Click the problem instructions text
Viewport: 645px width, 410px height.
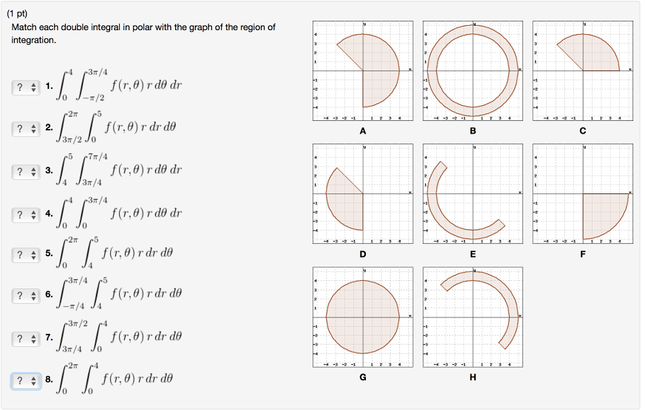coord(143,33)
